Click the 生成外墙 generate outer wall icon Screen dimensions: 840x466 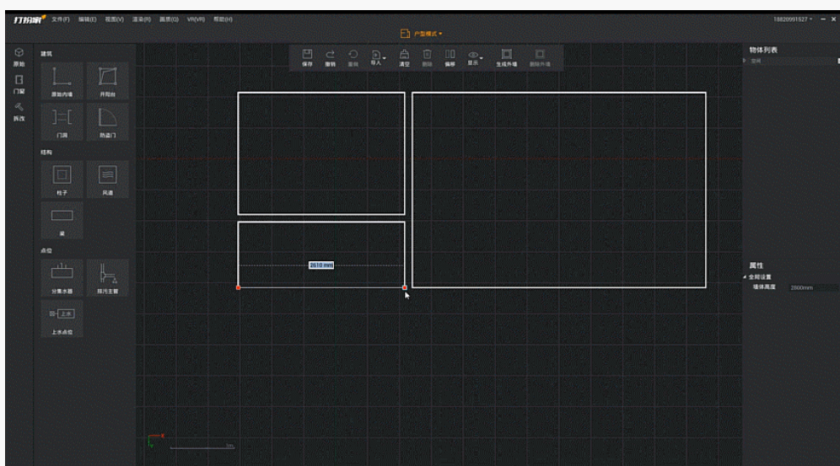point(506,58)
